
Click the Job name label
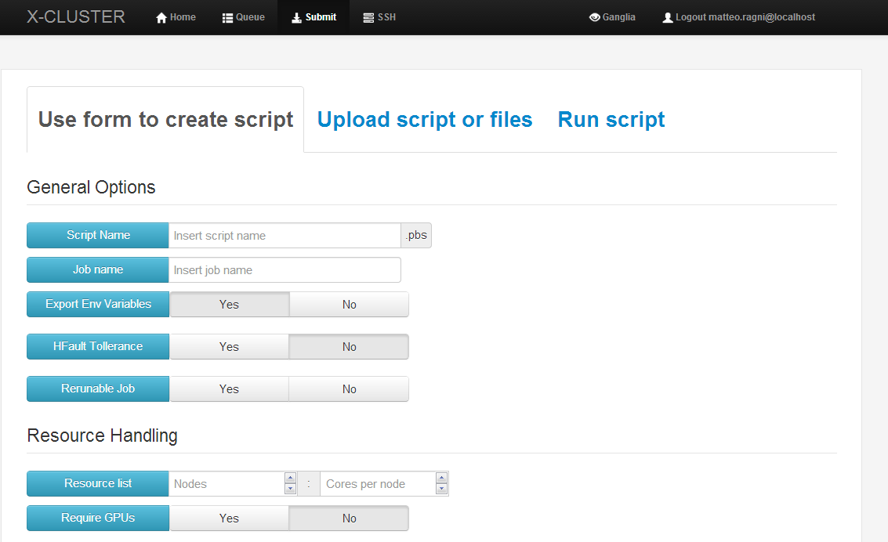[x=98, y=270]
